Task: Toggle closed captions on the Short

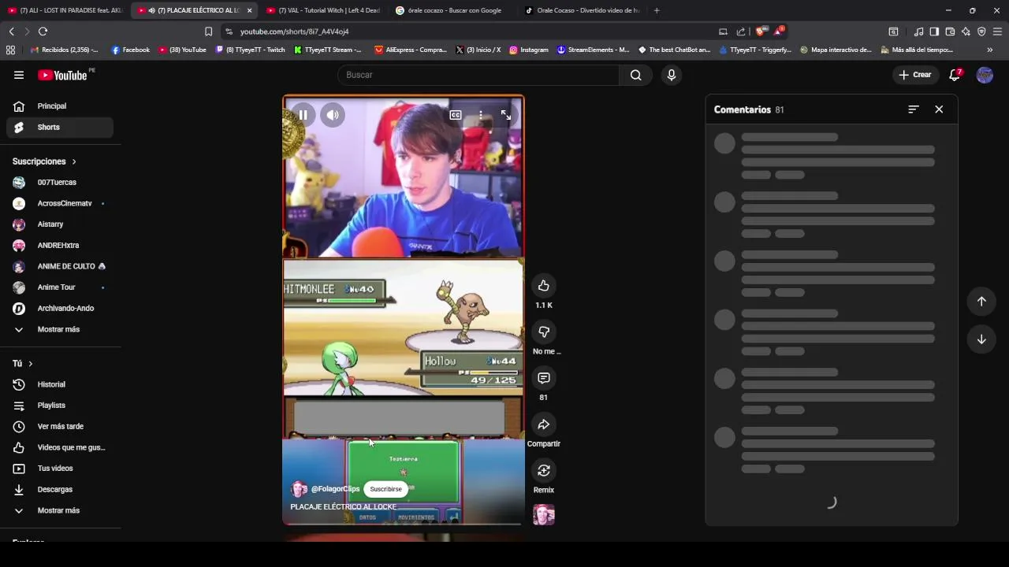Action: pos(456,115)
